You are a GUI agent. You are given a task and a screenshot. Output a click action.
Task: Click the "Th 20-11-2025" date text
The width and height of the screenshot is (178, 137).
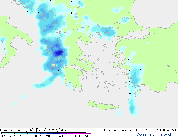[118, 130]
